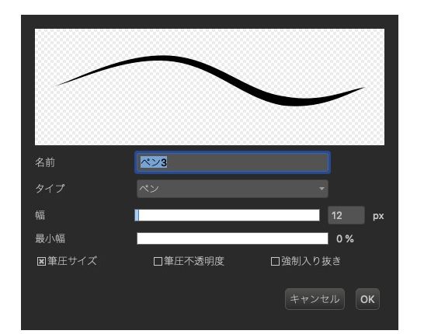
Task: Click the 0 % minimum width value
Action: pyautogui.click(x=345, y=238)
